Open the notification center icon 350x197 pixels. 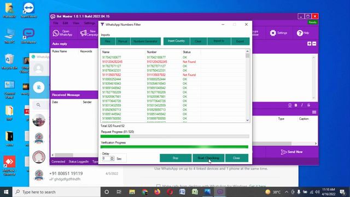pyautogui.click(x=343, y=192)
